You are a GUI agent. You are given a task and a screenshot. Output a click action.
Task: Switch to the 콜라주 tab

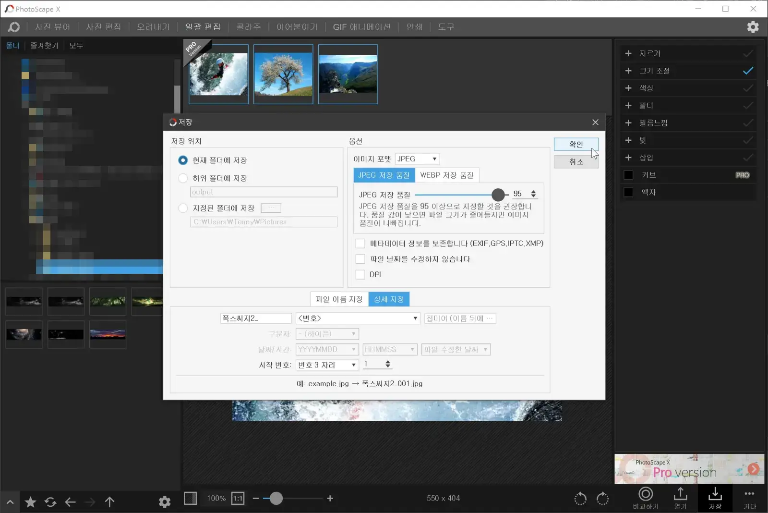249,27
